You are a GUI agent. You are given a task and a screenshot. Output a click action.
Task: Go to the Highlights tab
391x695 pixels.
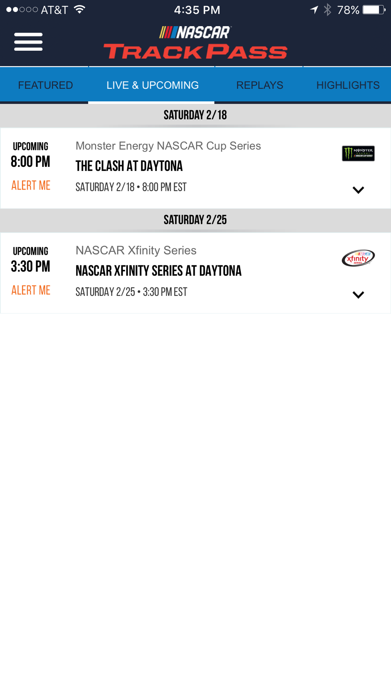tap(348, 85)
